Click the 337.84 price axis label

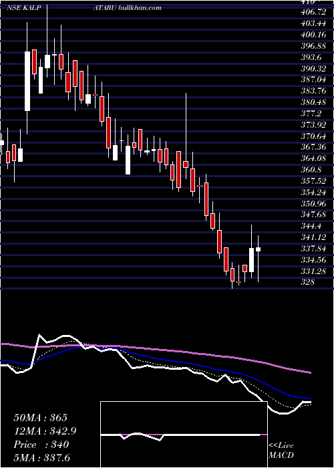tap(313, 249)
